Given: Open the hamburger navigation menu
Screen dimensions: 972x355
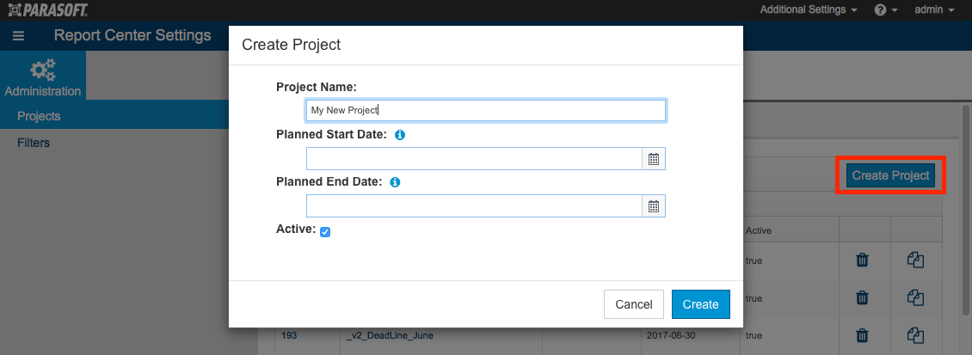Looking at the screenshot, I should (x=18, y=36).
